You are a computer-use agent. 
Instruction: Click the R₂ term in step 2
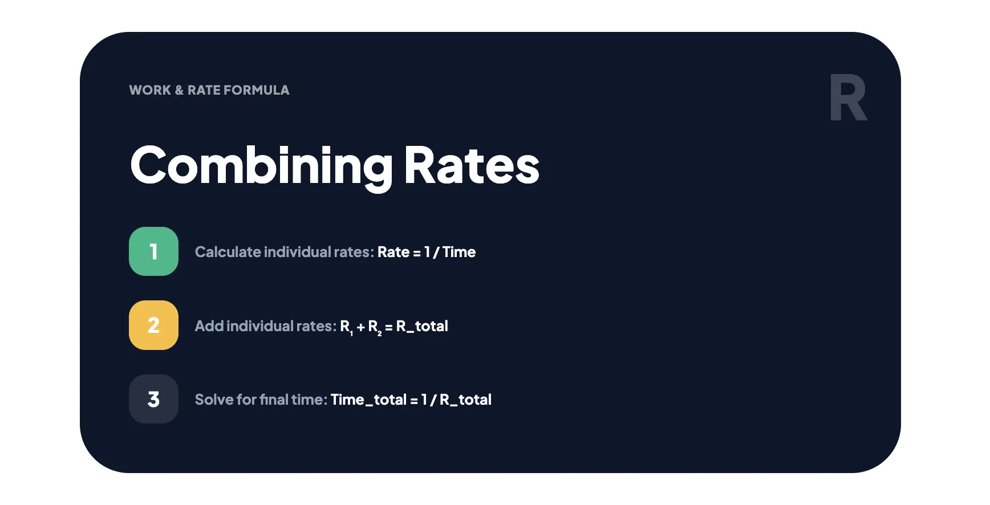(375, 327)
